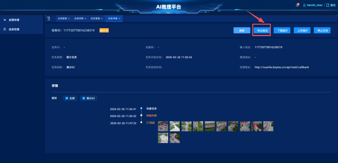Screen dimensions: 338x163
Task: Click the 退出 logout icon
Action: (328, 5)
